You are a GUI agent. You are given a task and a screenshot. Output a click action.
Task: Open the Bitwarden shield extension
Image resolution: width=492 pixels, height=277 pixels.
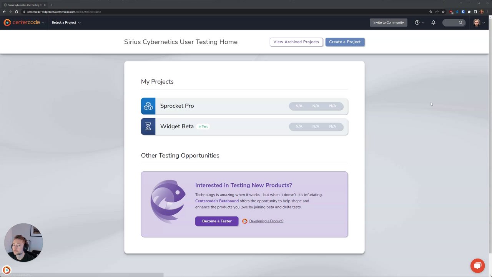click(x=463, y=12)
